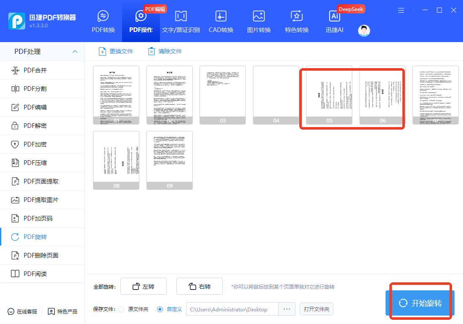463x324 pixels.
Task: Click the 清除文件 button
Action: click(165, 51)
